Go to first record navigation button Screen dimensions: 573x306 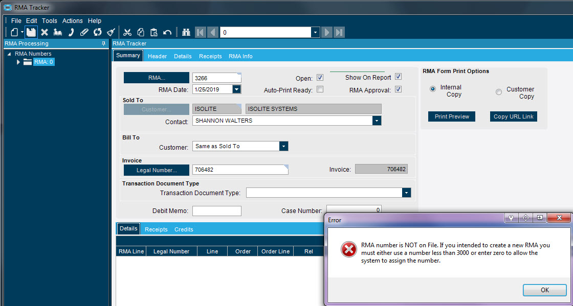click(200, 32)
